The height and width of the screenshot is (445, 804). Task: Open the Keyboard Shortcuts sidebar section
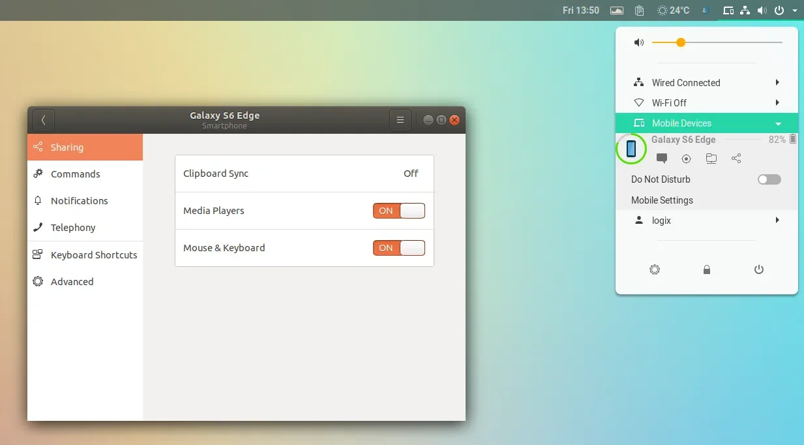point(94,255)
